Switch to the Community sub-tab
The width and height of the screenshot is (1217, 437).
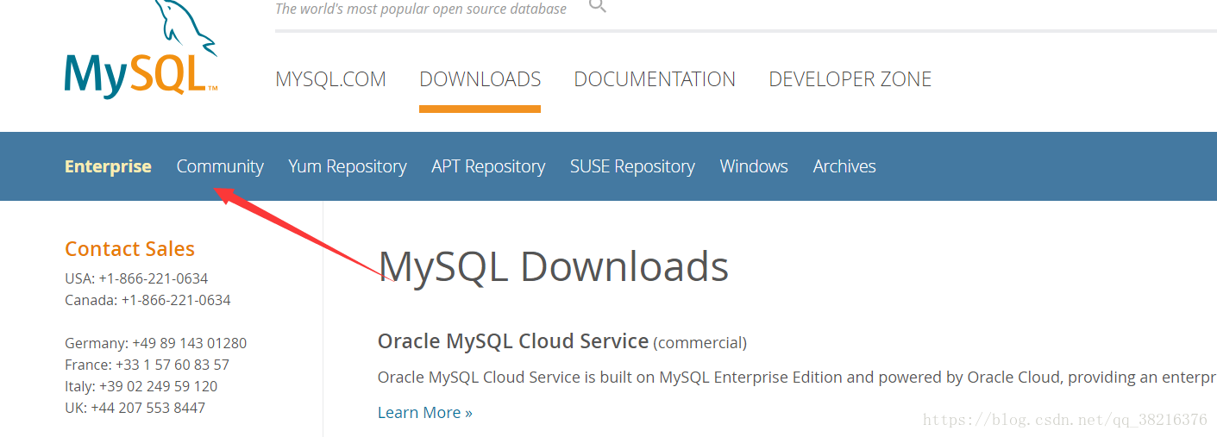pos(220,166)
